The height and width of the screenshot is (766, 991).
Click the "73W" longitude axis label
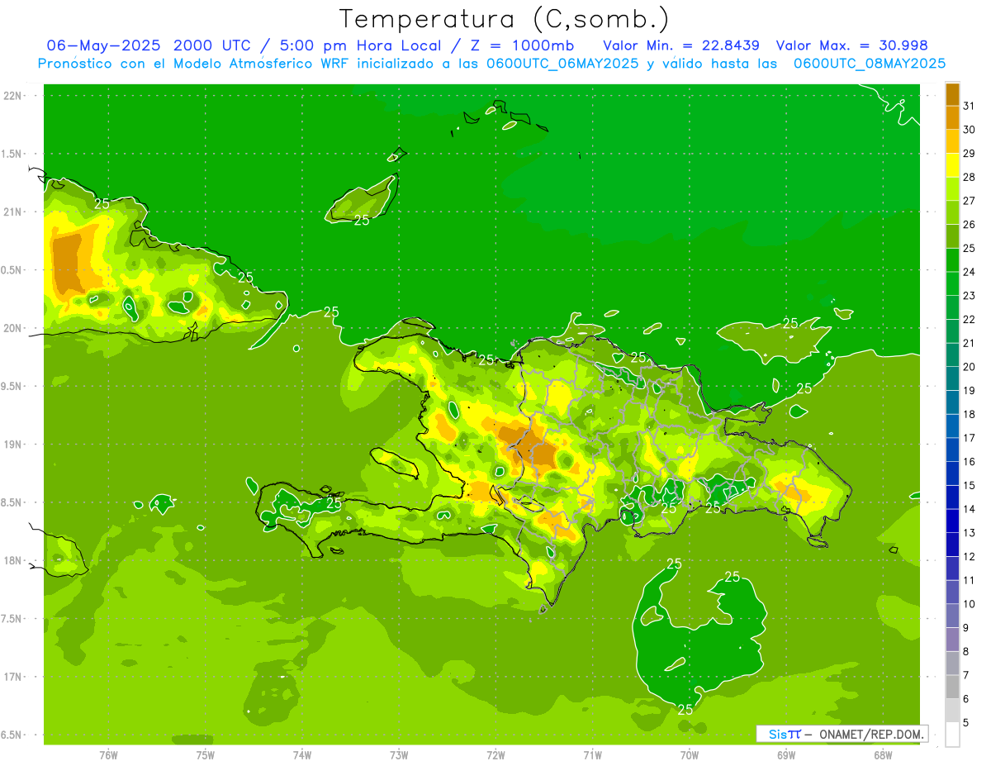point(399,755)
